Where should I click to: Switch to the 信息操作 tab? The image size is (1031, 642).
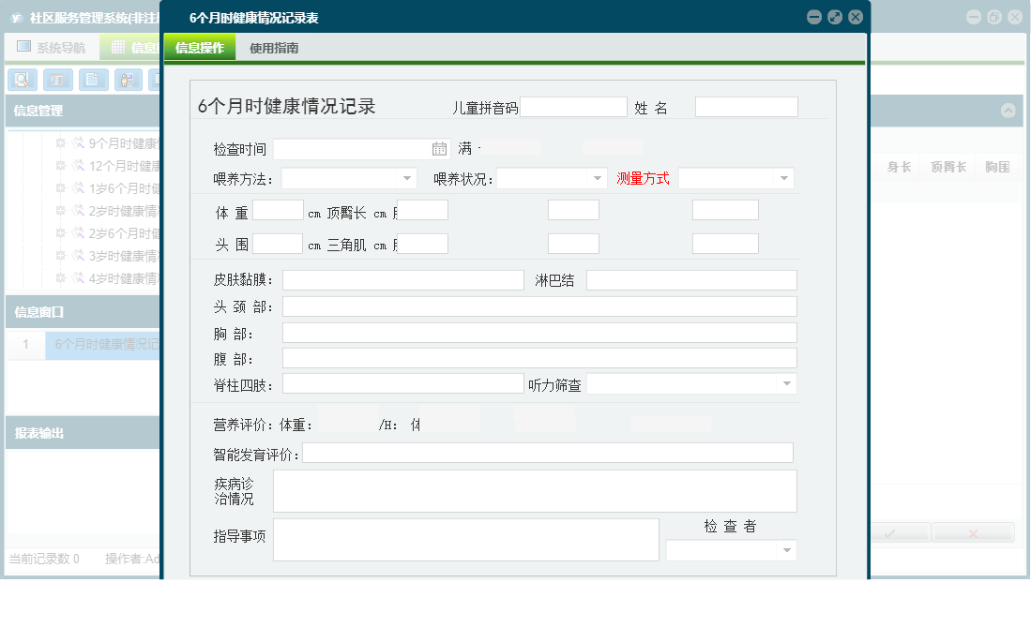[x=200, y=47]
